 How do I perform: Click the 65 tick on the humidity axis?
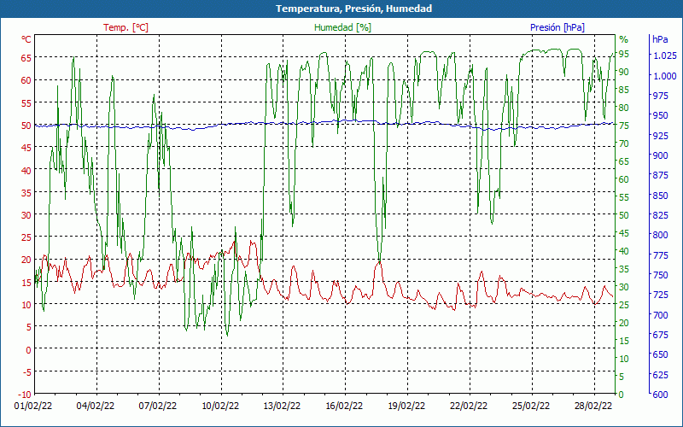(624, 161)
